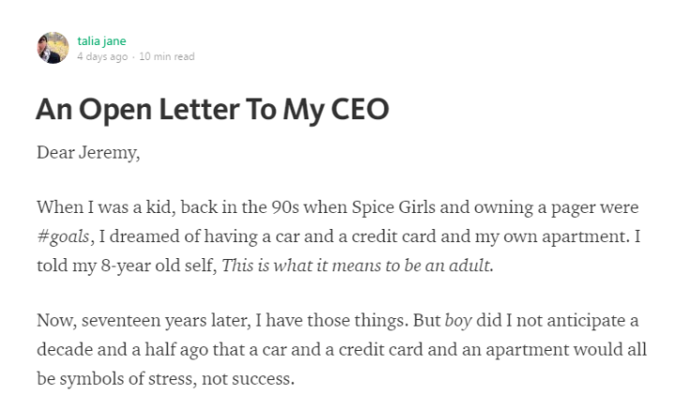The height and width of the screenshot is (411, 690).
Task: Click the 'Dear Jeremy,' salutation line
Action: coord(88,153)
